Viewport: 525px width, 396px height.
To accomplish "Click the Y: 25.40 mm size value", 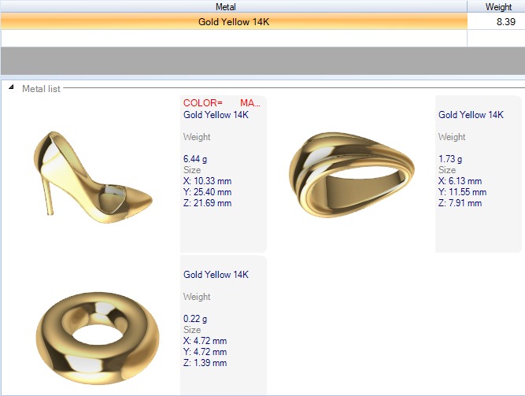I will [x=207, y=192].
